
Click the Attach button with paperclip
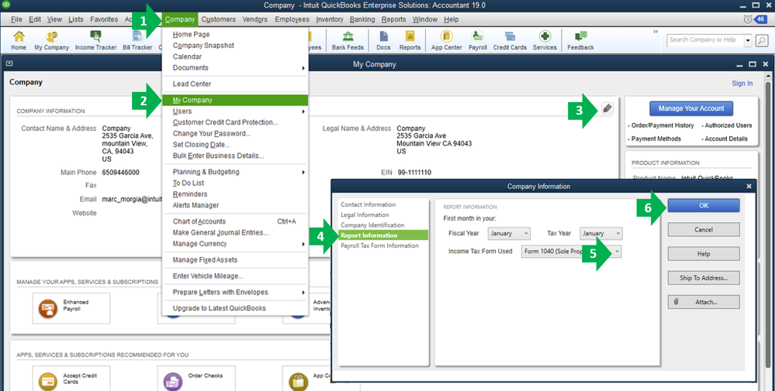[704, 302]
